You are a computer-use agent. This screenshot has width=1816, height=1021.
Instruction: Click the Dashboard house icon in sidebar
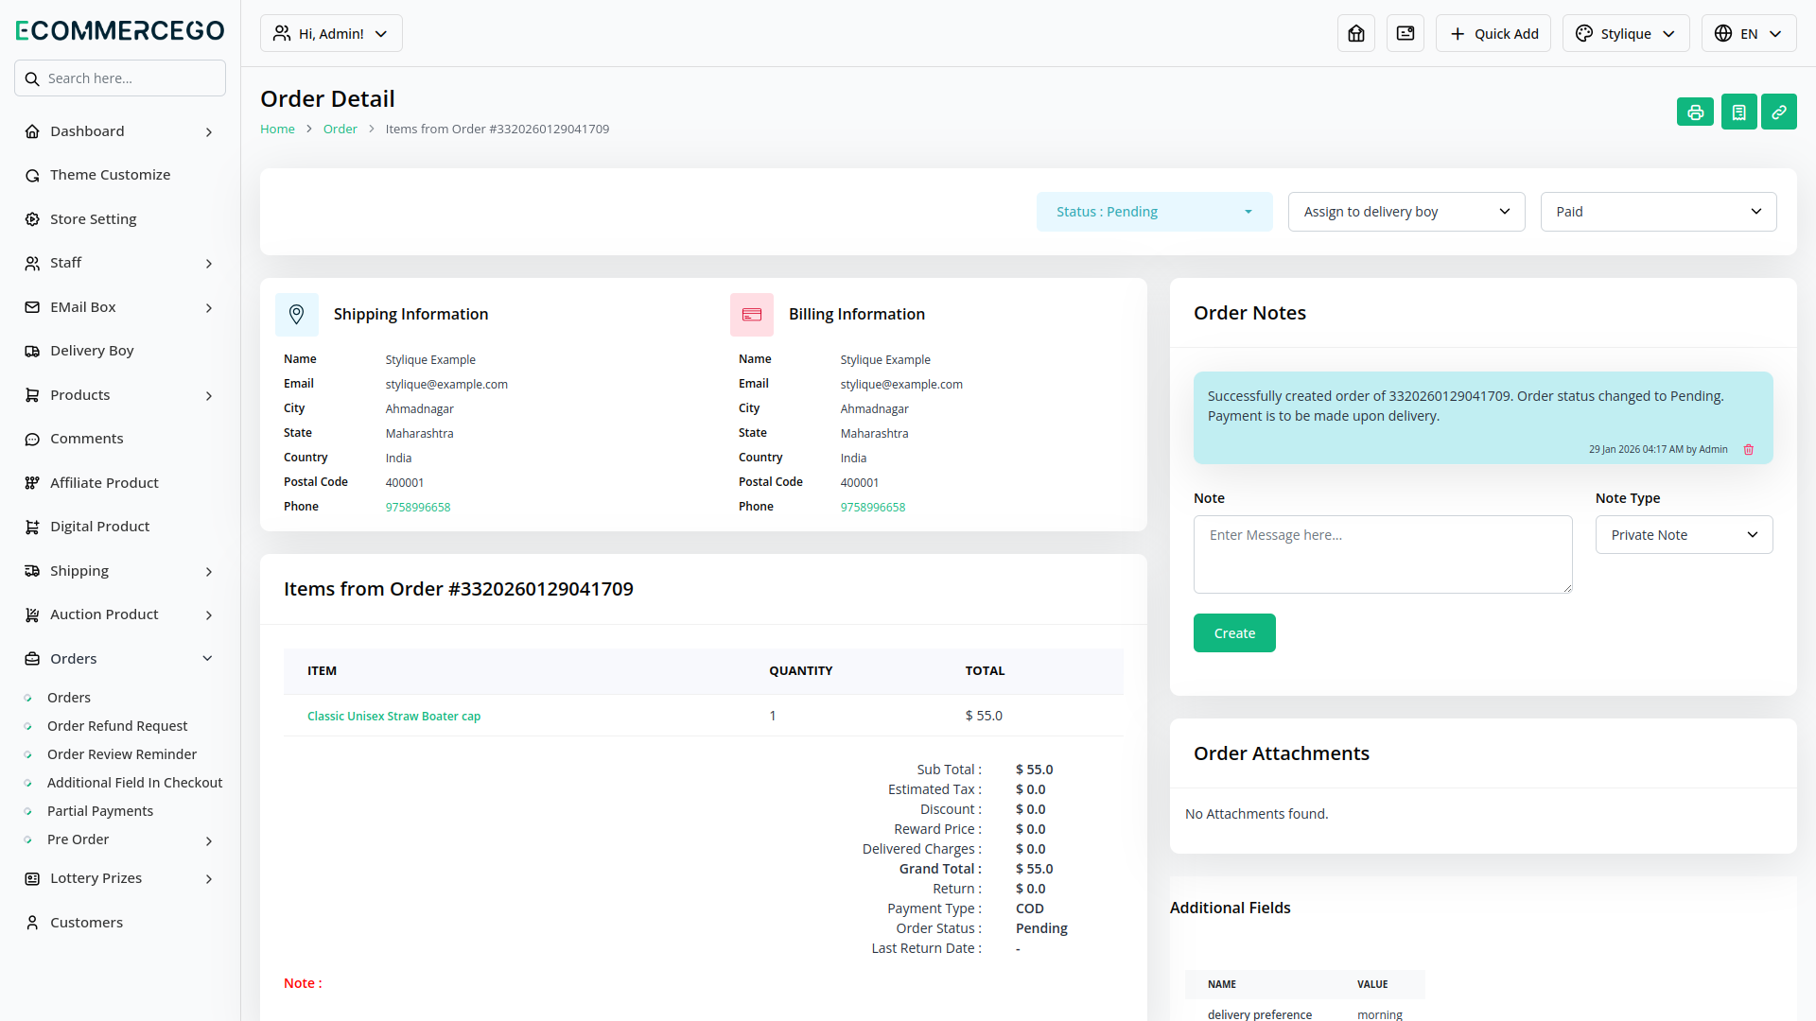tap(32, 131)
